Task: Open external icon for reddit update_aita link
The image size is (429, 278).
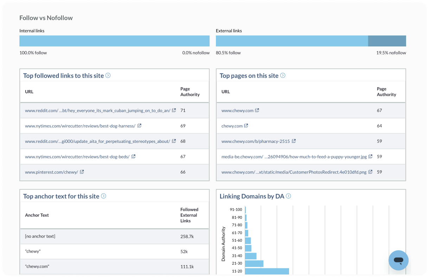Action: (174, 141)
